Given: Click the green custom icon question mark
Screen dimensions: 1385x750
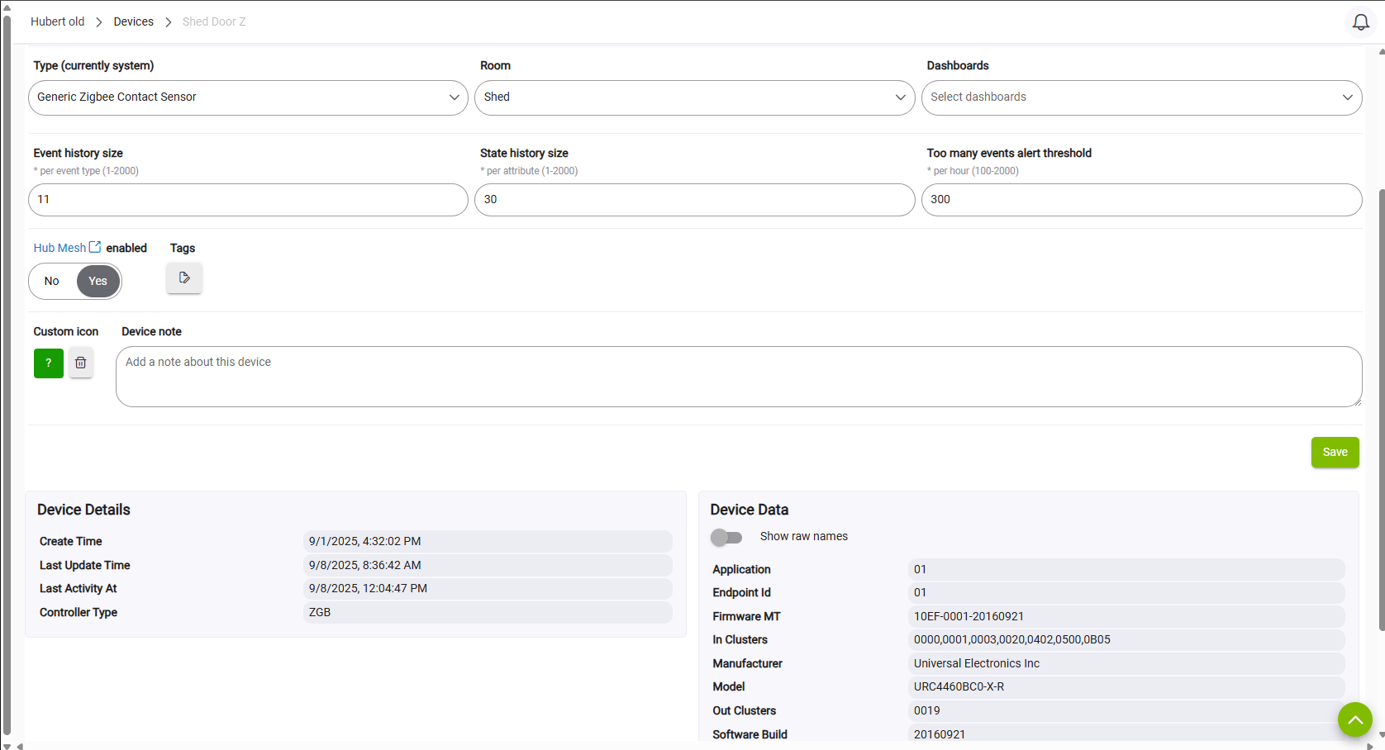Looking at the screenshot, I should pyautogui.click(x=49, y=363).
